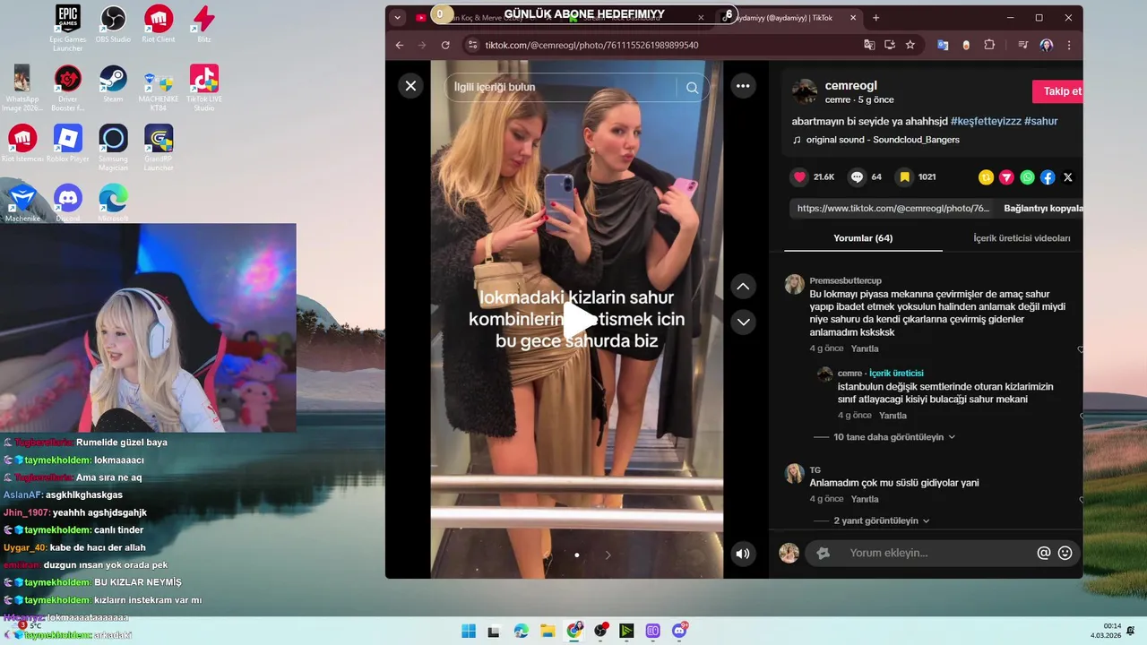Open the emoji picker in comment box
The image size is (1147, 645).
pyautogui.click(x=1065, y=553)
